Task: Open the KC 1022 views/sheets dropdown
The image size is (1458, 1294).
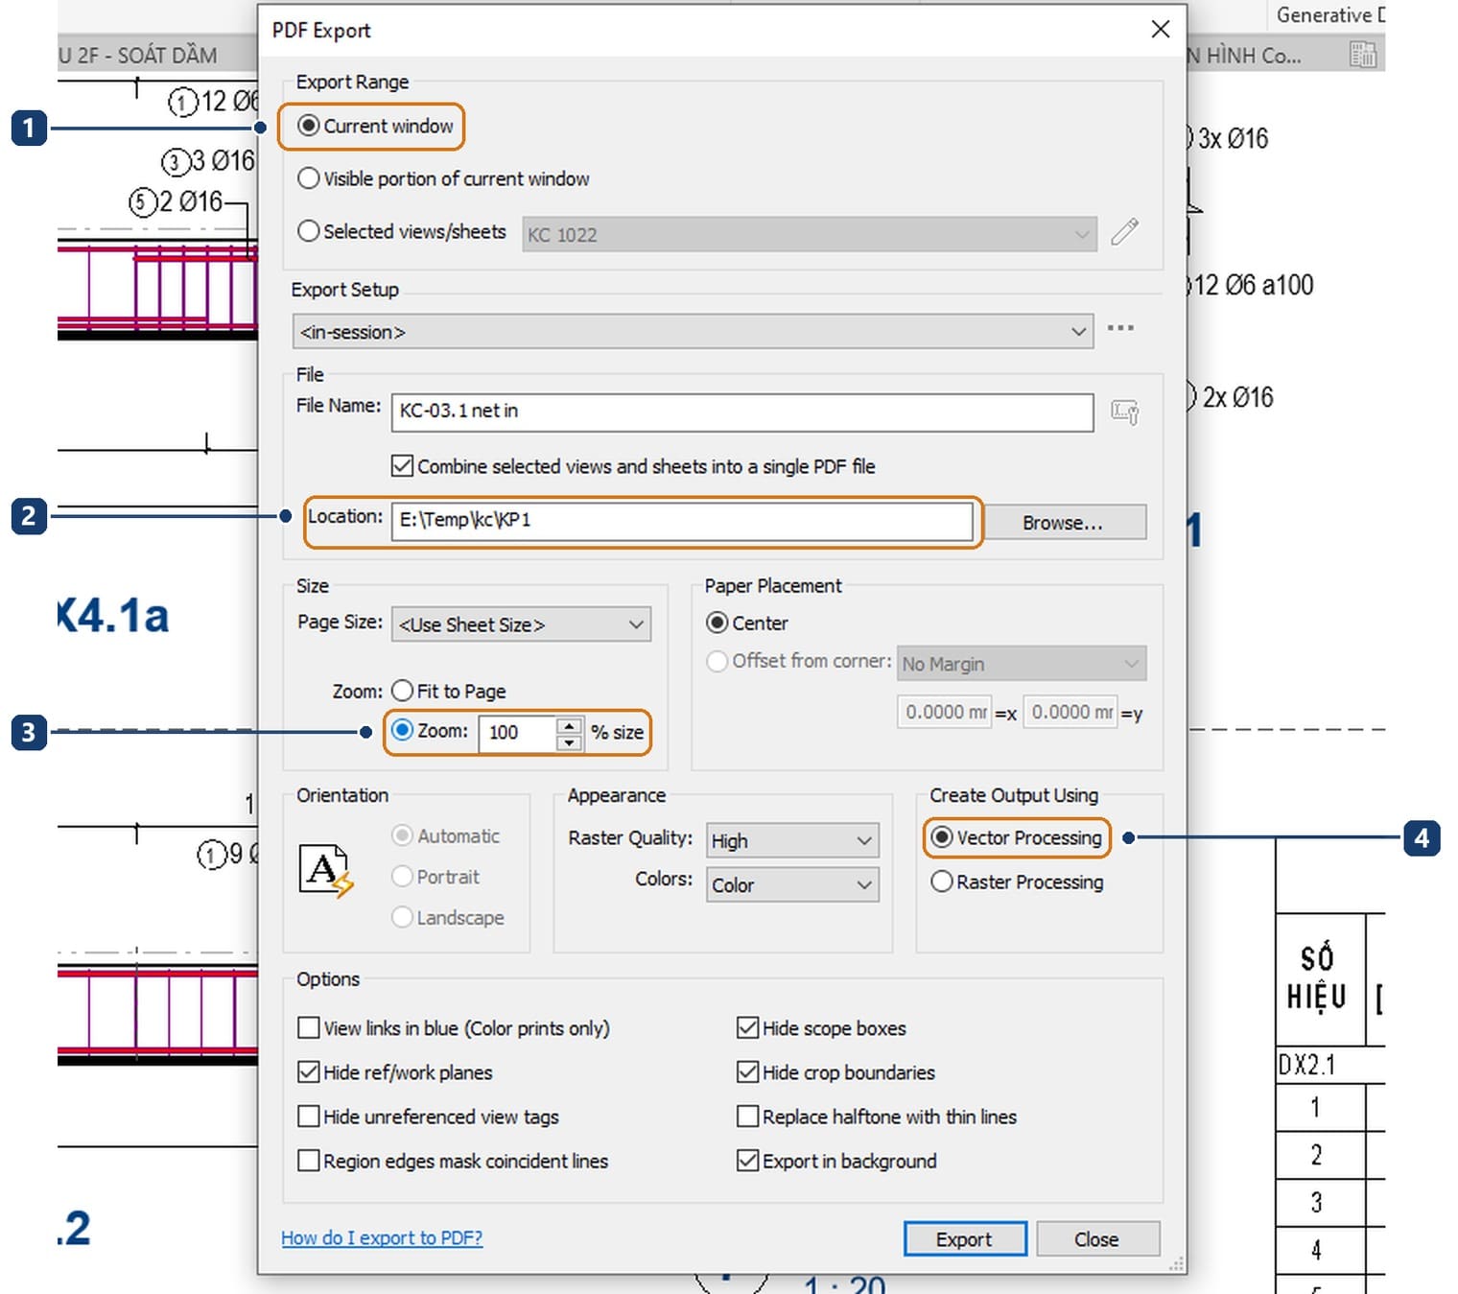Action: coord(810,234)
